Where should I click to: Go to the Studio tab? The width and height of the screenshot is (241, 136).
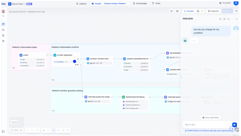(x=96, y=3)
